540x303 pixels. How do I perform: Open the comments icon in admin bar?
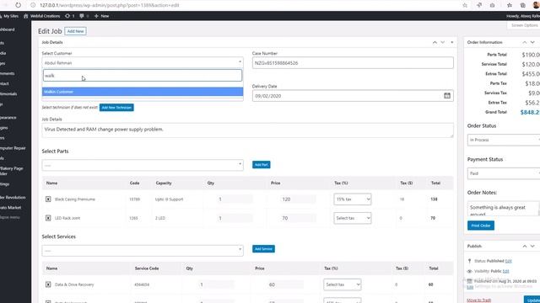pos(84,16)
